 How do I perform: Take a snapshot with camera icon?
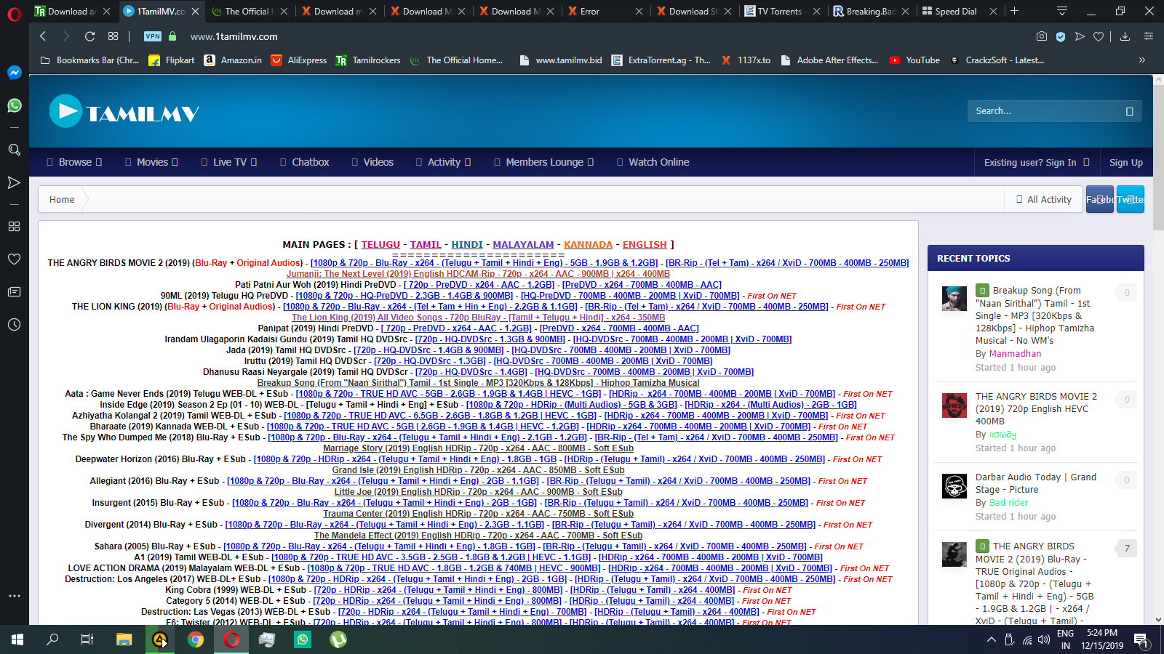click(x=1042, y=36)
